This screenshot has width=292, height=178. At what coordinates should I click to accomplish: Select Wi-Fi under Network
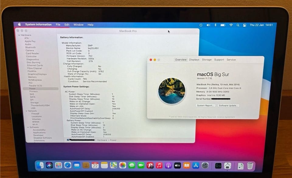tap(35, 125)
